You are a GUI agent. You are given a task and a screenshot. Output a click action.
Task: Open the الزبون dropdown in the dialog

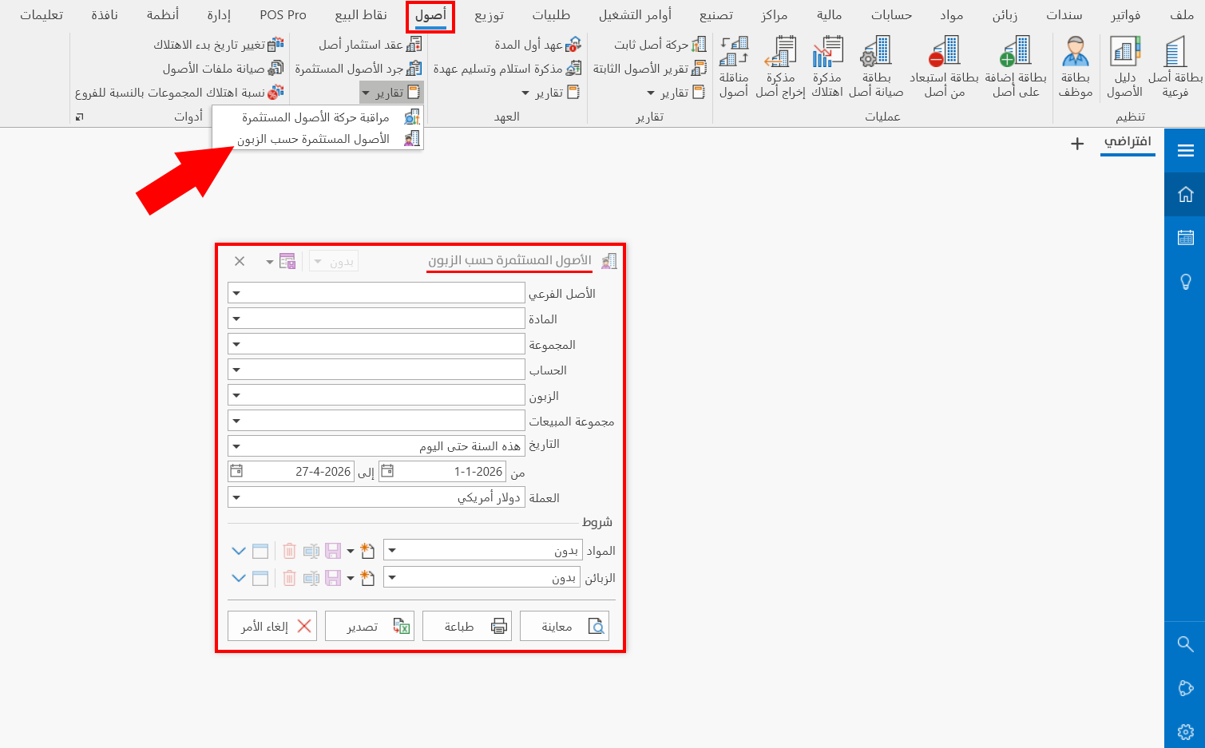tap(236, 395)
